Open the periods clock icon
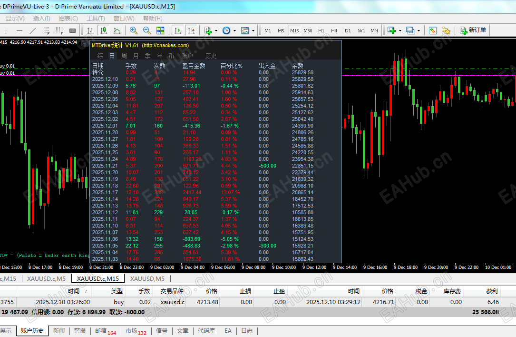The image size is (516, 337). [x=226, y=30]
